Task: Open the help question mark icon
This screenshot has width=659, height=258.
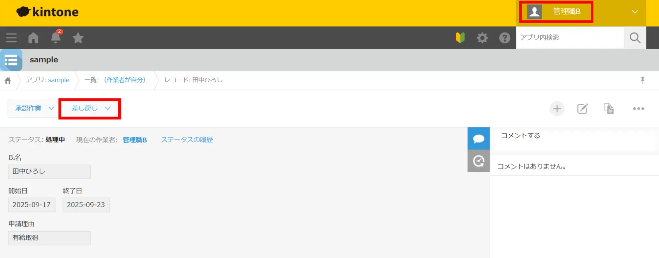Action: pyautogui.click(x=504, y=38)
